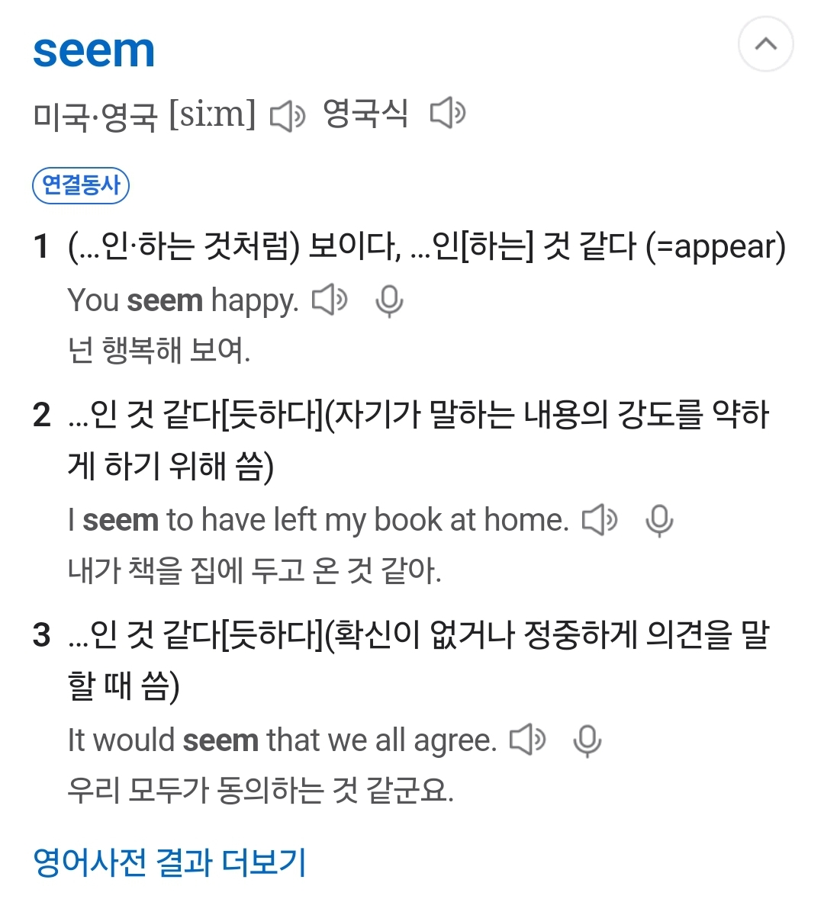Screen dimensions: 824x915
Task: Play audio for 'You seem happy.'
Action: pyautogui.click(x=330, y=300)
